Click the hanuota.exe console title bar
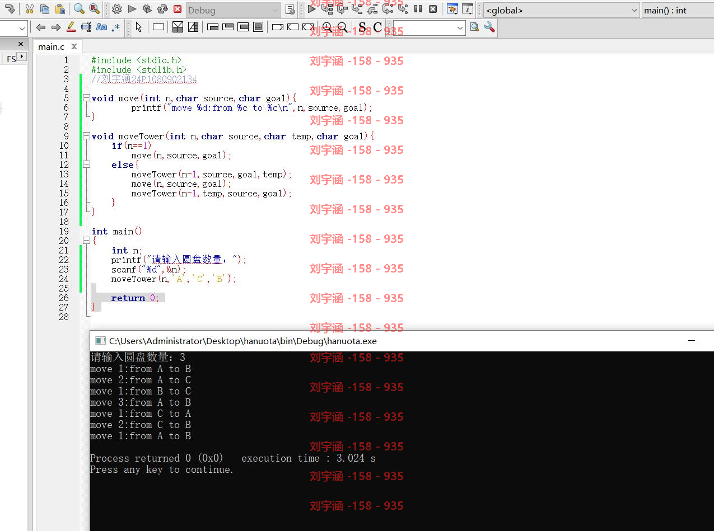The width and height of the screenshot is (714, 531). (x=402, y=341)
